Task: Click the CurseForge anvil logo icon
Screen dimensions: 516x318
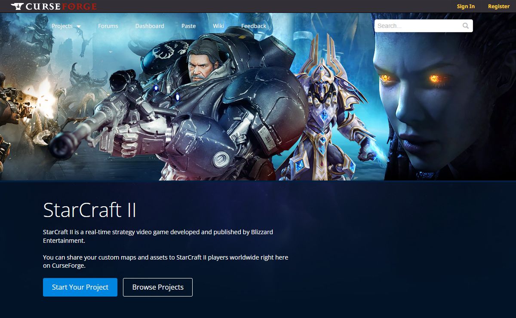Action: (x=18, y=6)
